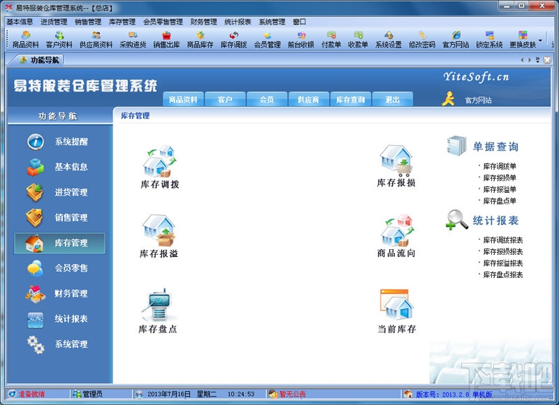Launch 销售出库 toolbar item
559x405 pixels.
(166, 40)
